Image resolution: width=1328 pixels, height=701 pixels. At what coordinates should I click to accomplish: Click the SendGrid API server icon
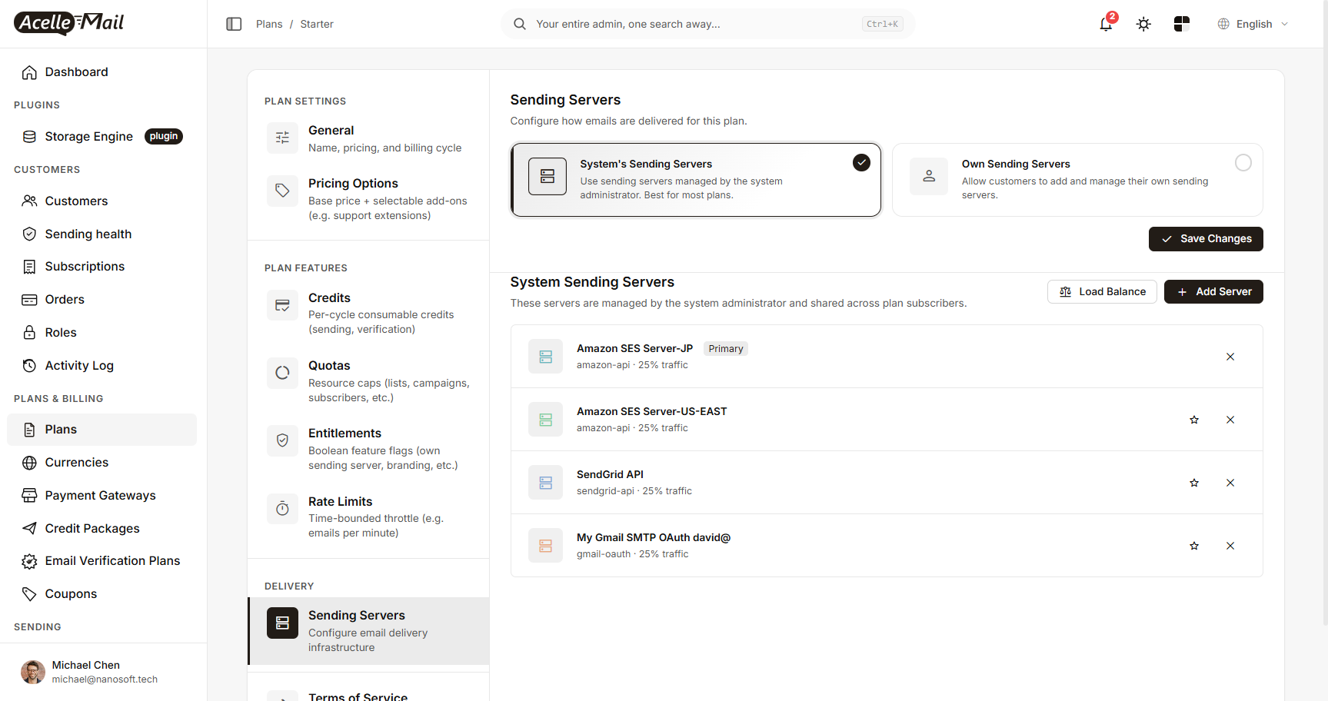click(x=546, y=483)
